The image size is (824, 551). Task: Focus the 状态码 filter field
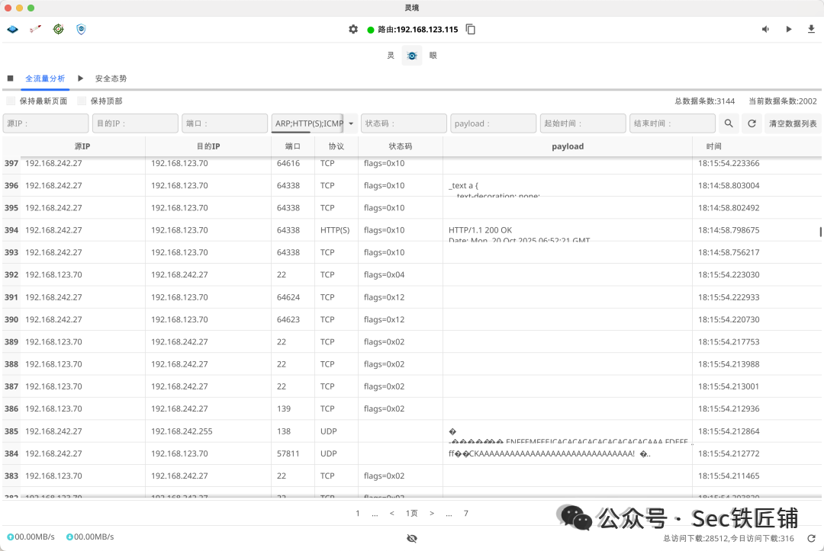(404, 123)
